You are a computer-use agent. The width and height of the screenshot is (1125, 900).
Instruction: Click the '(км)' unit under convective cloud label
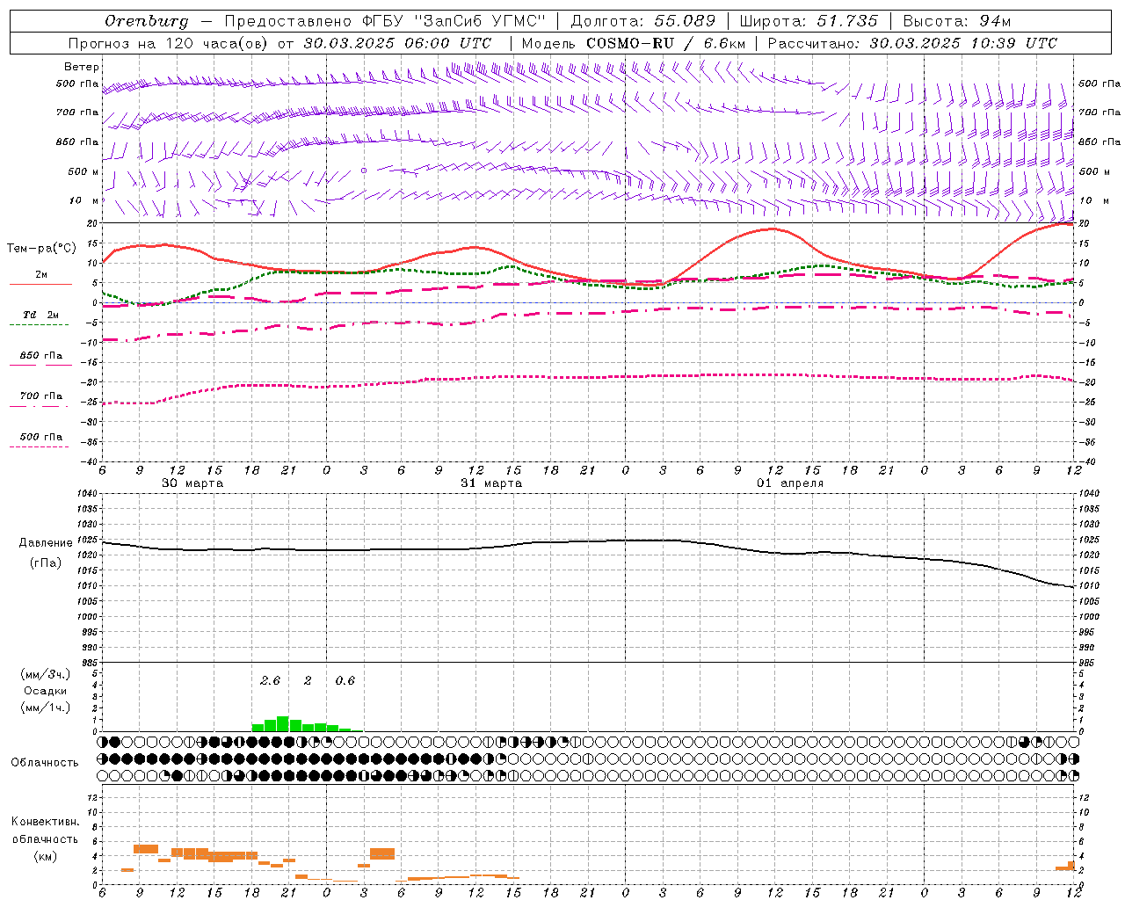tap(45, 855)
